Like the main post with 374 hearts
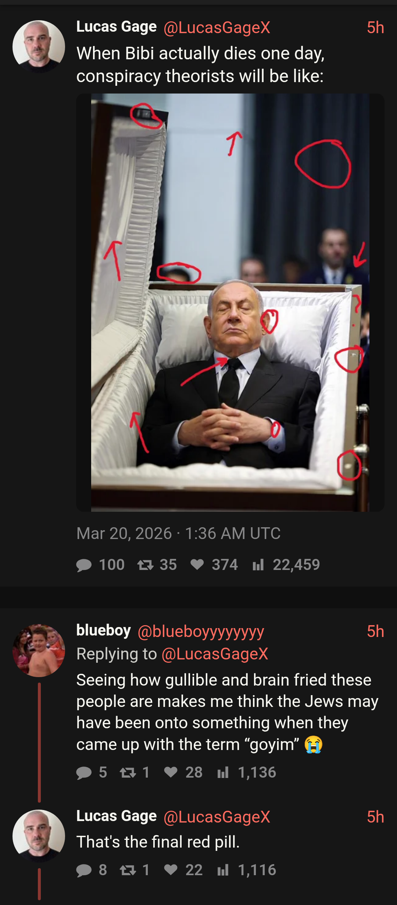This screenshot has width=397, height=905. [x=197, y=565]
